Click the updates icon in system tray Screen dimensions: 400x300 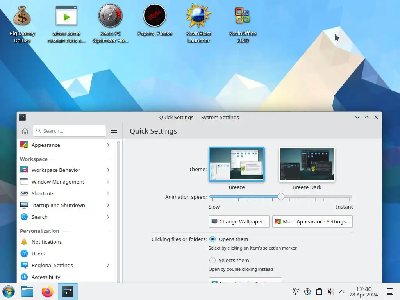[x=307, y=291]
